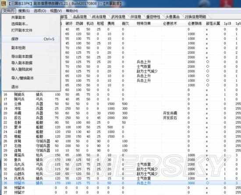Select the 投石 row name
This screenshot has height=195, width=241.
coord(18,118)
